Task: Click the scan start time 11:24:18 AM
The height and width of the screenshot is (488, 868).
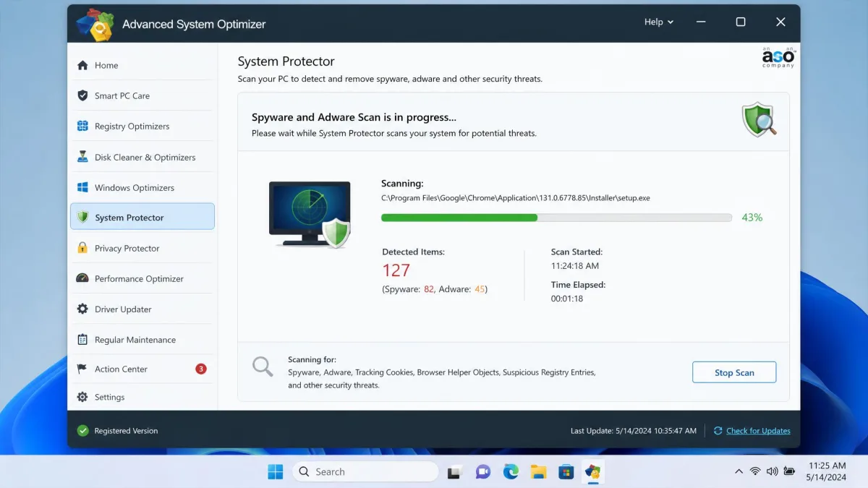Action: point(575,265)
